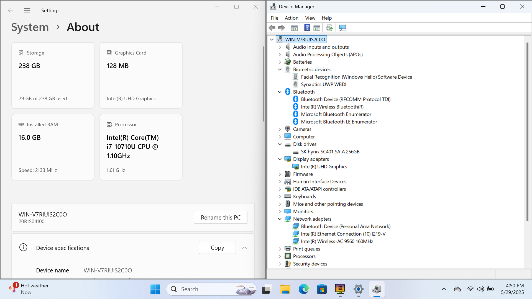Open the View menu in Device Manager
The height and width of the screenshot is (299, 532).
coord(310,18)
